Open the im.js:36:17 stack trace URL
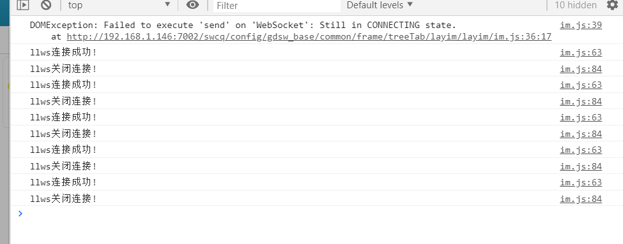623x244 pixels. (x=309, y=37)
